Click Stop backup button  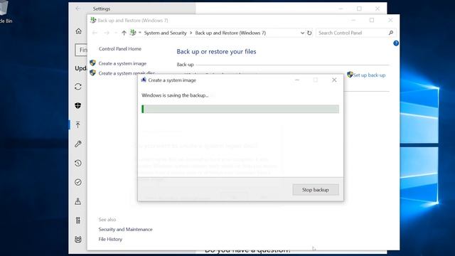pyautogui.click(x=316, y=190)
